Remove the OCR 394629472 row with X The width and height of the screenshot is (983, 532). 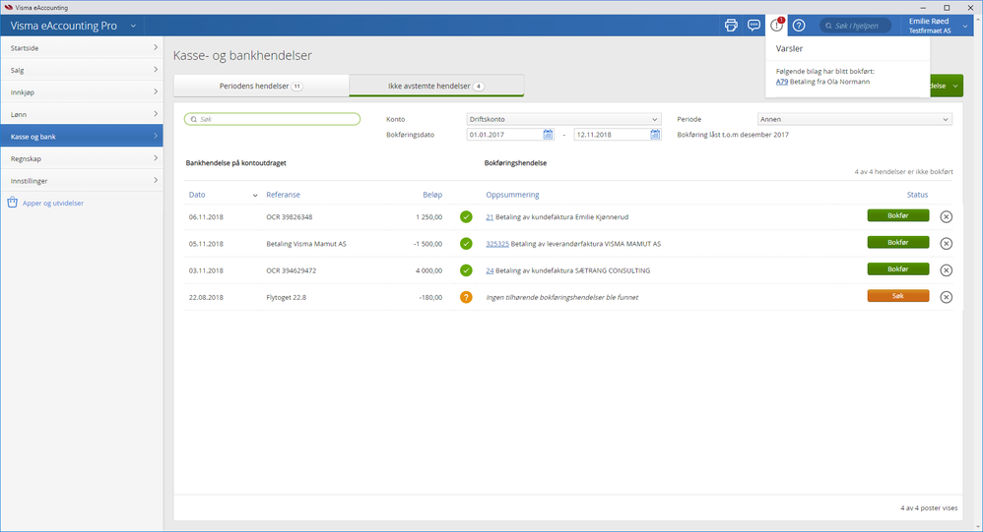pos(946,270)
